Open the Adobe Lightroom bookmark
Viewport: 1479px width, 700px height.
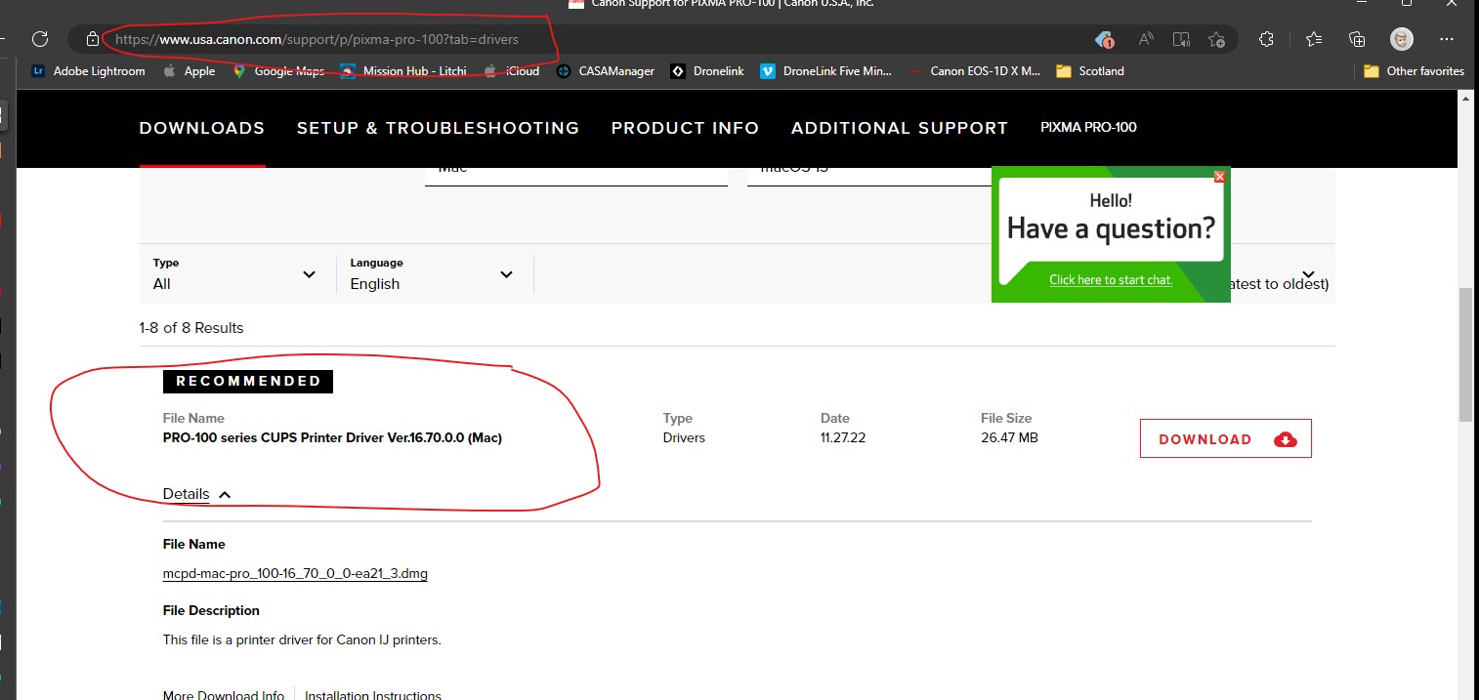point(88,71)
